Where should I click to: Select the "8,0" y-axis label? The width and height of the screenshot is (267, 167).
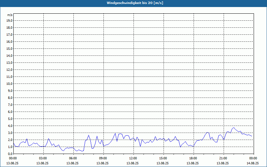pyautogui.click(x=10, y=98)
